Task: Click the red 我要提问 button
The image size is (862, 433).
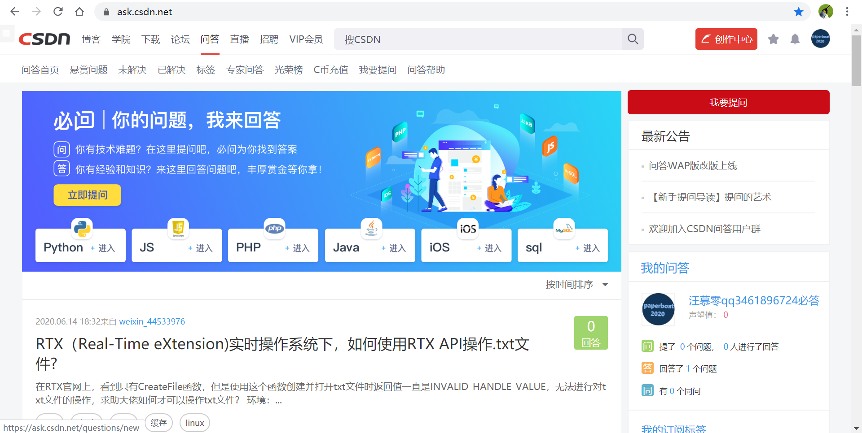Action: (x=728, y=102)
